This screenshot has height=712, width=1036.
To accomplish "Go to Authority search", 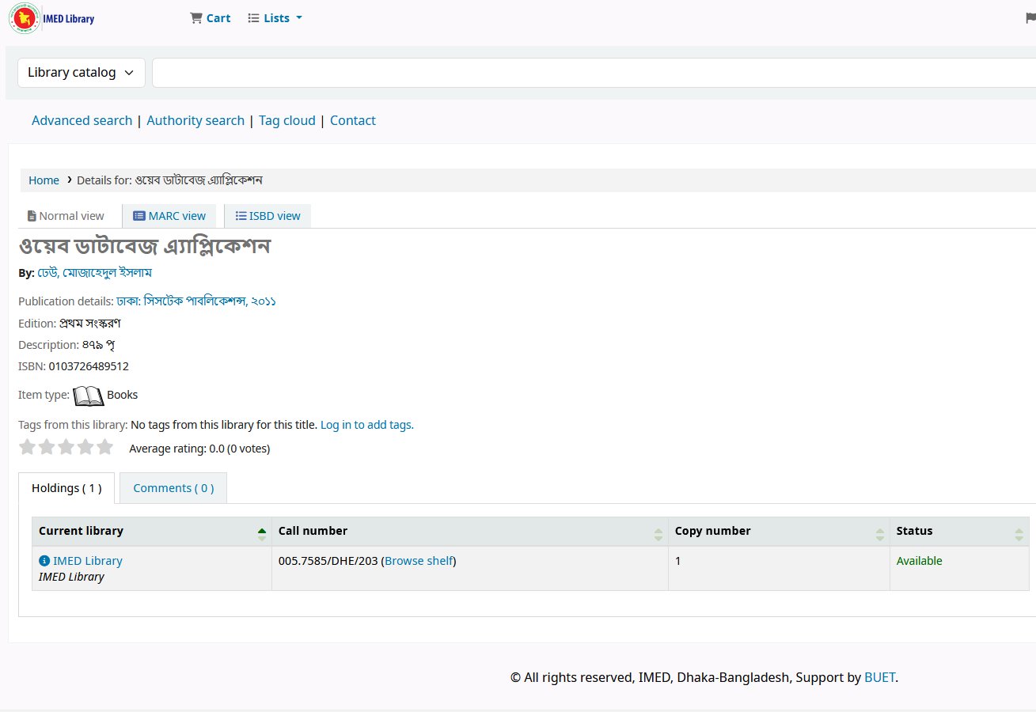I will click(x=195, y=121).
